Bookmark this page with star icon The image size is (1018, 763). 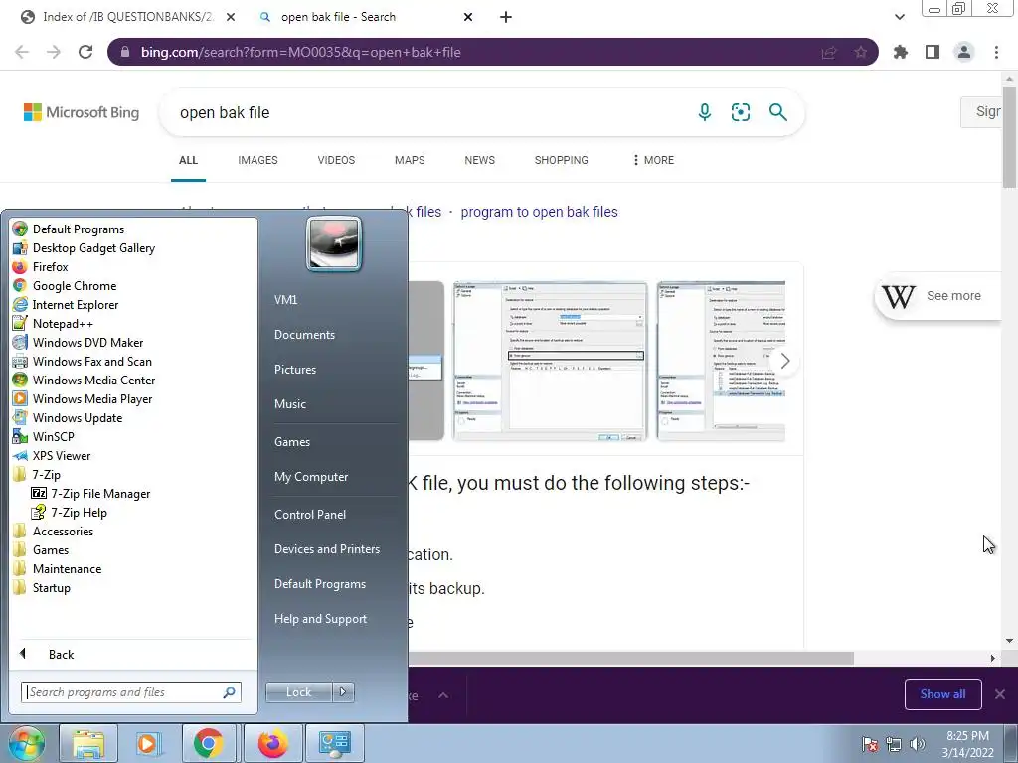pyautogui.click(x=860, y=52)
